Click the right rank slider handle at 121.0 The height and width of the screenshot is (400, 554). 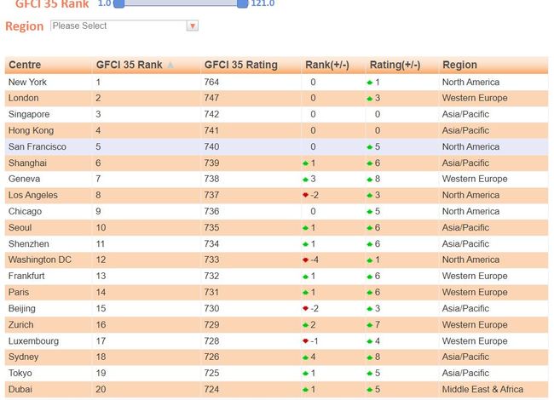click(x=242, y=3)
